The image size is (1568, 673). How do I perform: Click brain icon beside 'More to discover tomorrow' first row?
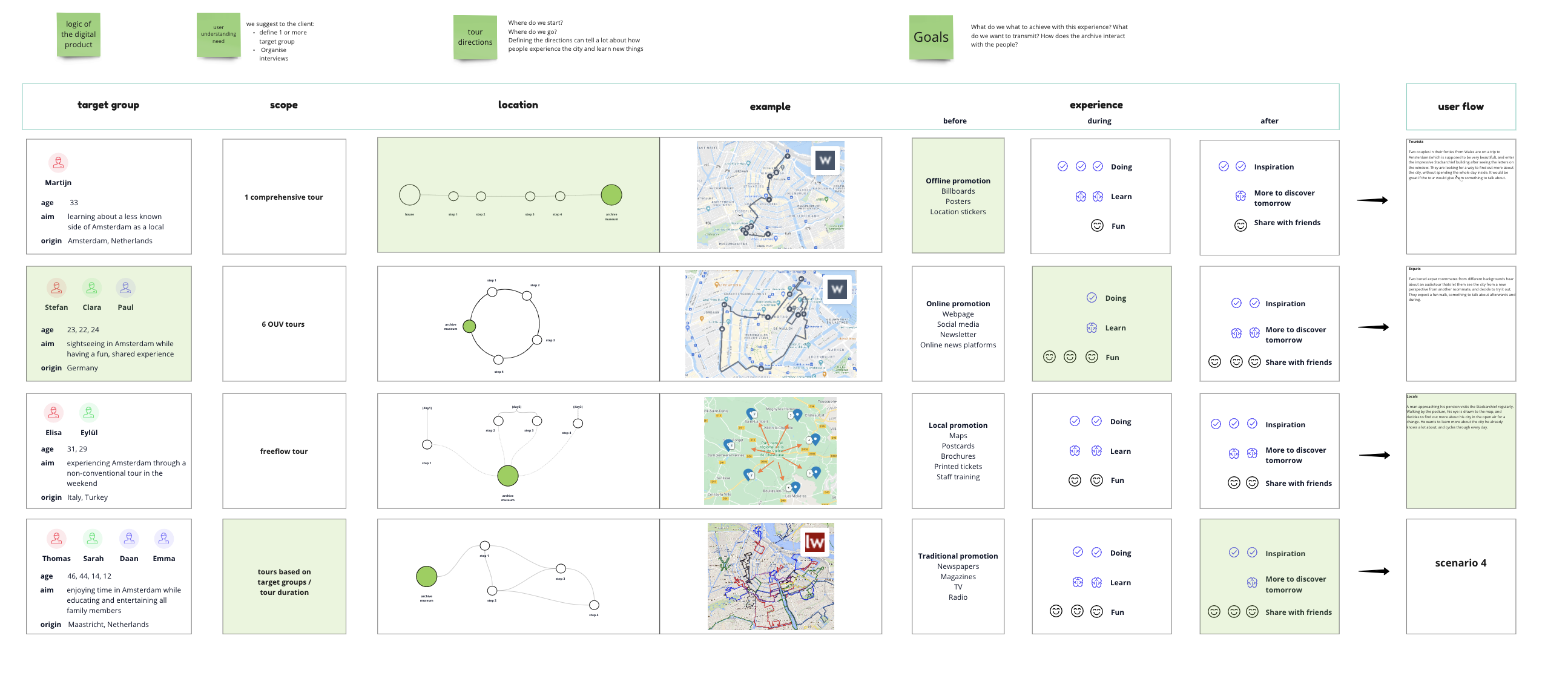point(1240,196)
